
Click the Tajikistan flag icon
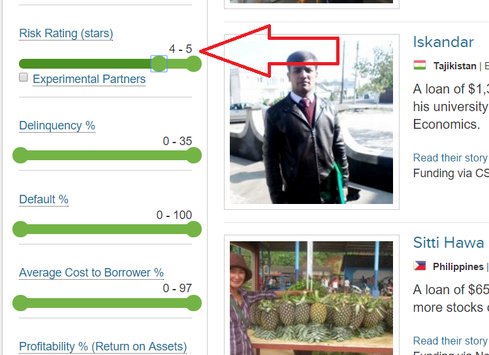pos(420,65)
